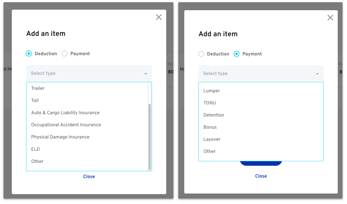
Task: Pick Auto & Cargo Liability Insurance option
Action: [65, 113]
